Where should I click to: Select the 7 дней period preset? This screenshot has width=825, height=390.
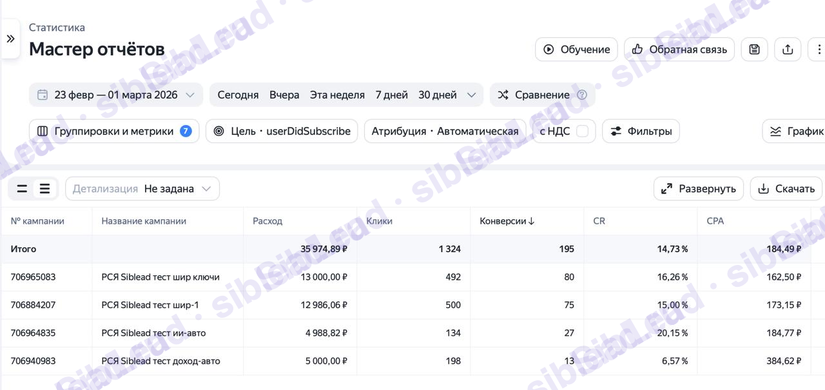click(x=391, y=95)
